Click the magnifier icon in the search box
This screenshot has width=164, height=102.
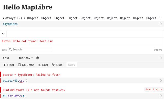[11, 49]
